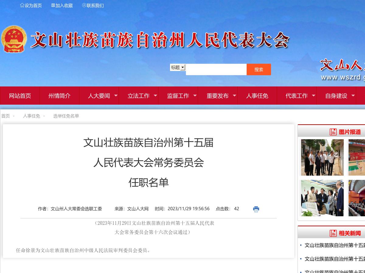Click inside the search input field
The image size is (365, 273).
point(216,69)
